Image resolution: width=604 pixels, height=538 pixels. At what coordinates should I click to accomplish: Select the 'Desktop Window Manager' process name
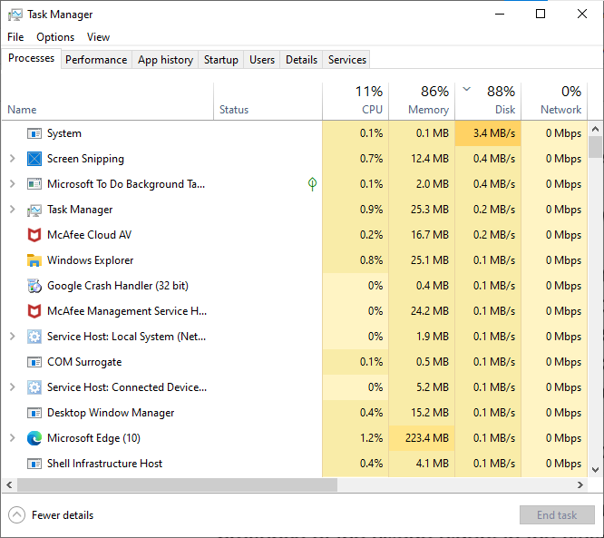coord(111,413)
